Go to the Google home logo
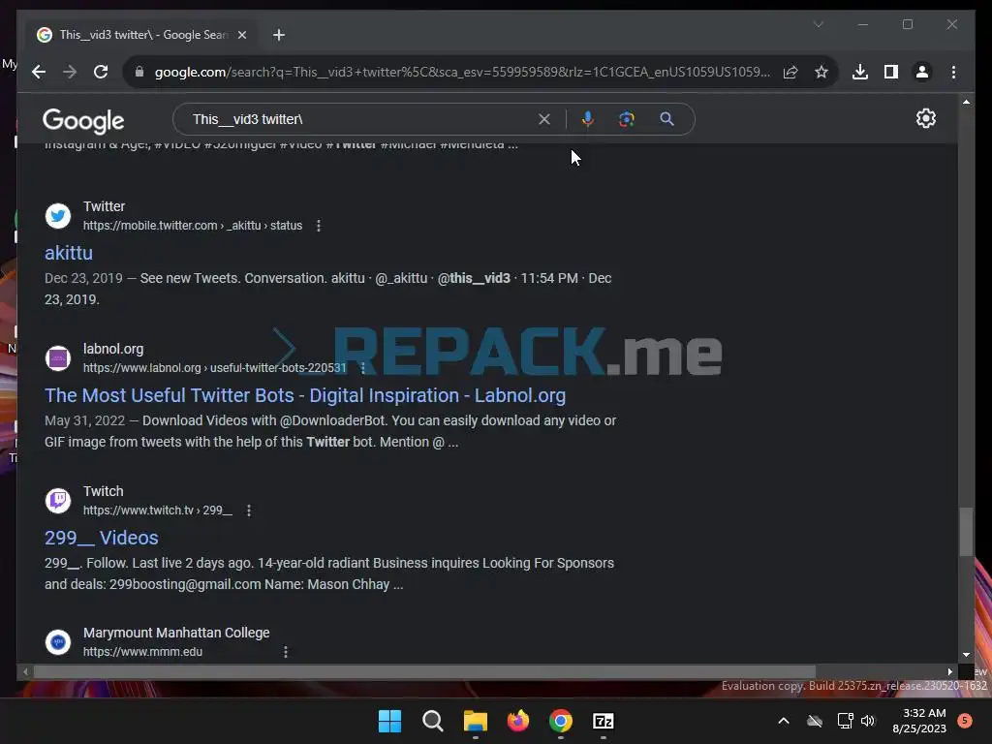Image resolution: width=992 pixels, height=744 pixels. point(83,120)
